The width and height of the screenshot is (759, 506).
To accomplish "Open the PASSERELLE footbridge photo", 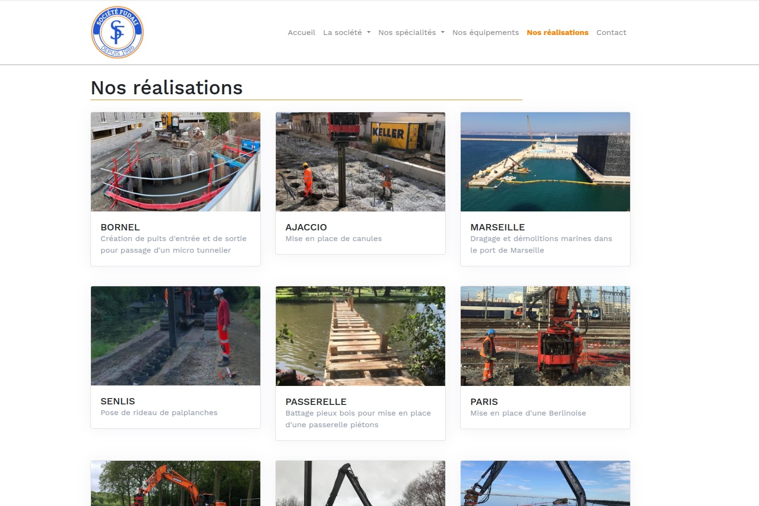I will click(361, 336).
